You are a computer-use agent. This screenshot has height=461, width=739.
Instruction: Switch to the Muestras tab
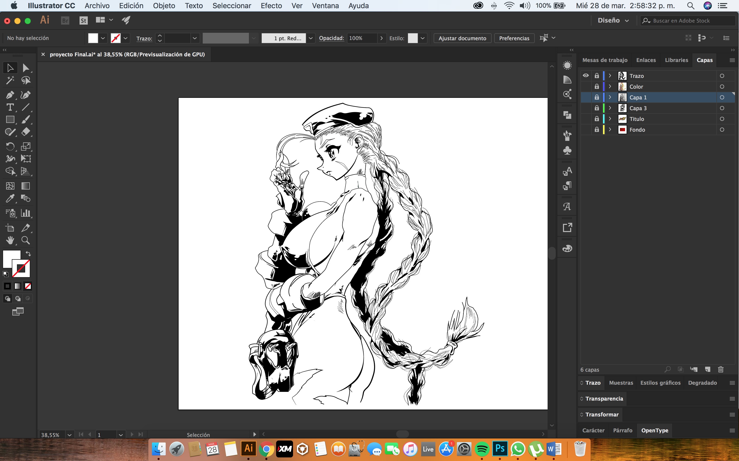pos(621,383)
